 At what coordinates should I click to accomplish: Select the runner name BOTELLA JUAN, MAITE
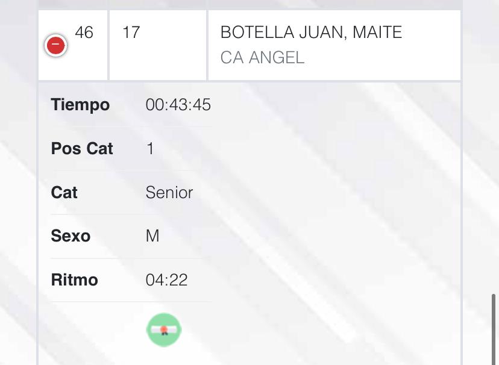(x=311, y=33)
